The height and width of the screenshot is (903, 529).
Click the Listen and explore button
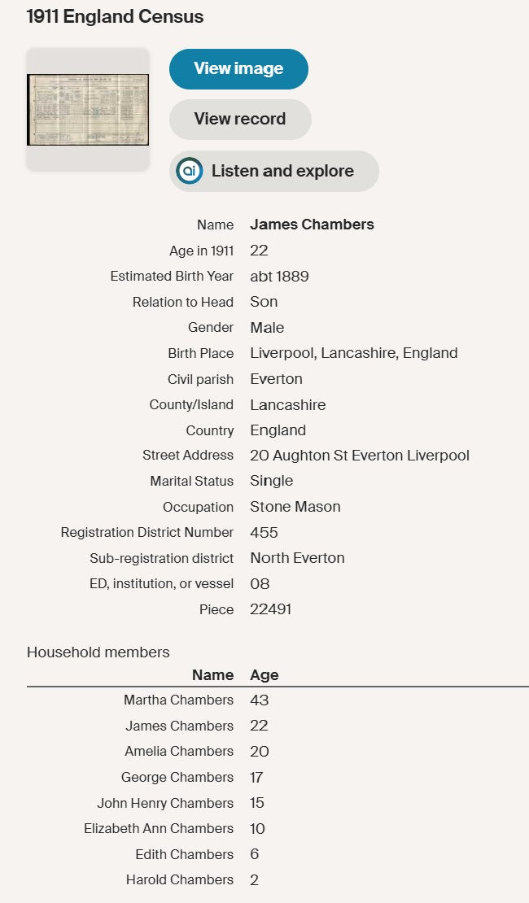point(273,171)
